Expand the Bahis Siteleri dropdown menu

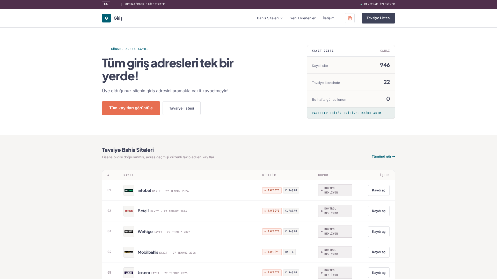270,18
